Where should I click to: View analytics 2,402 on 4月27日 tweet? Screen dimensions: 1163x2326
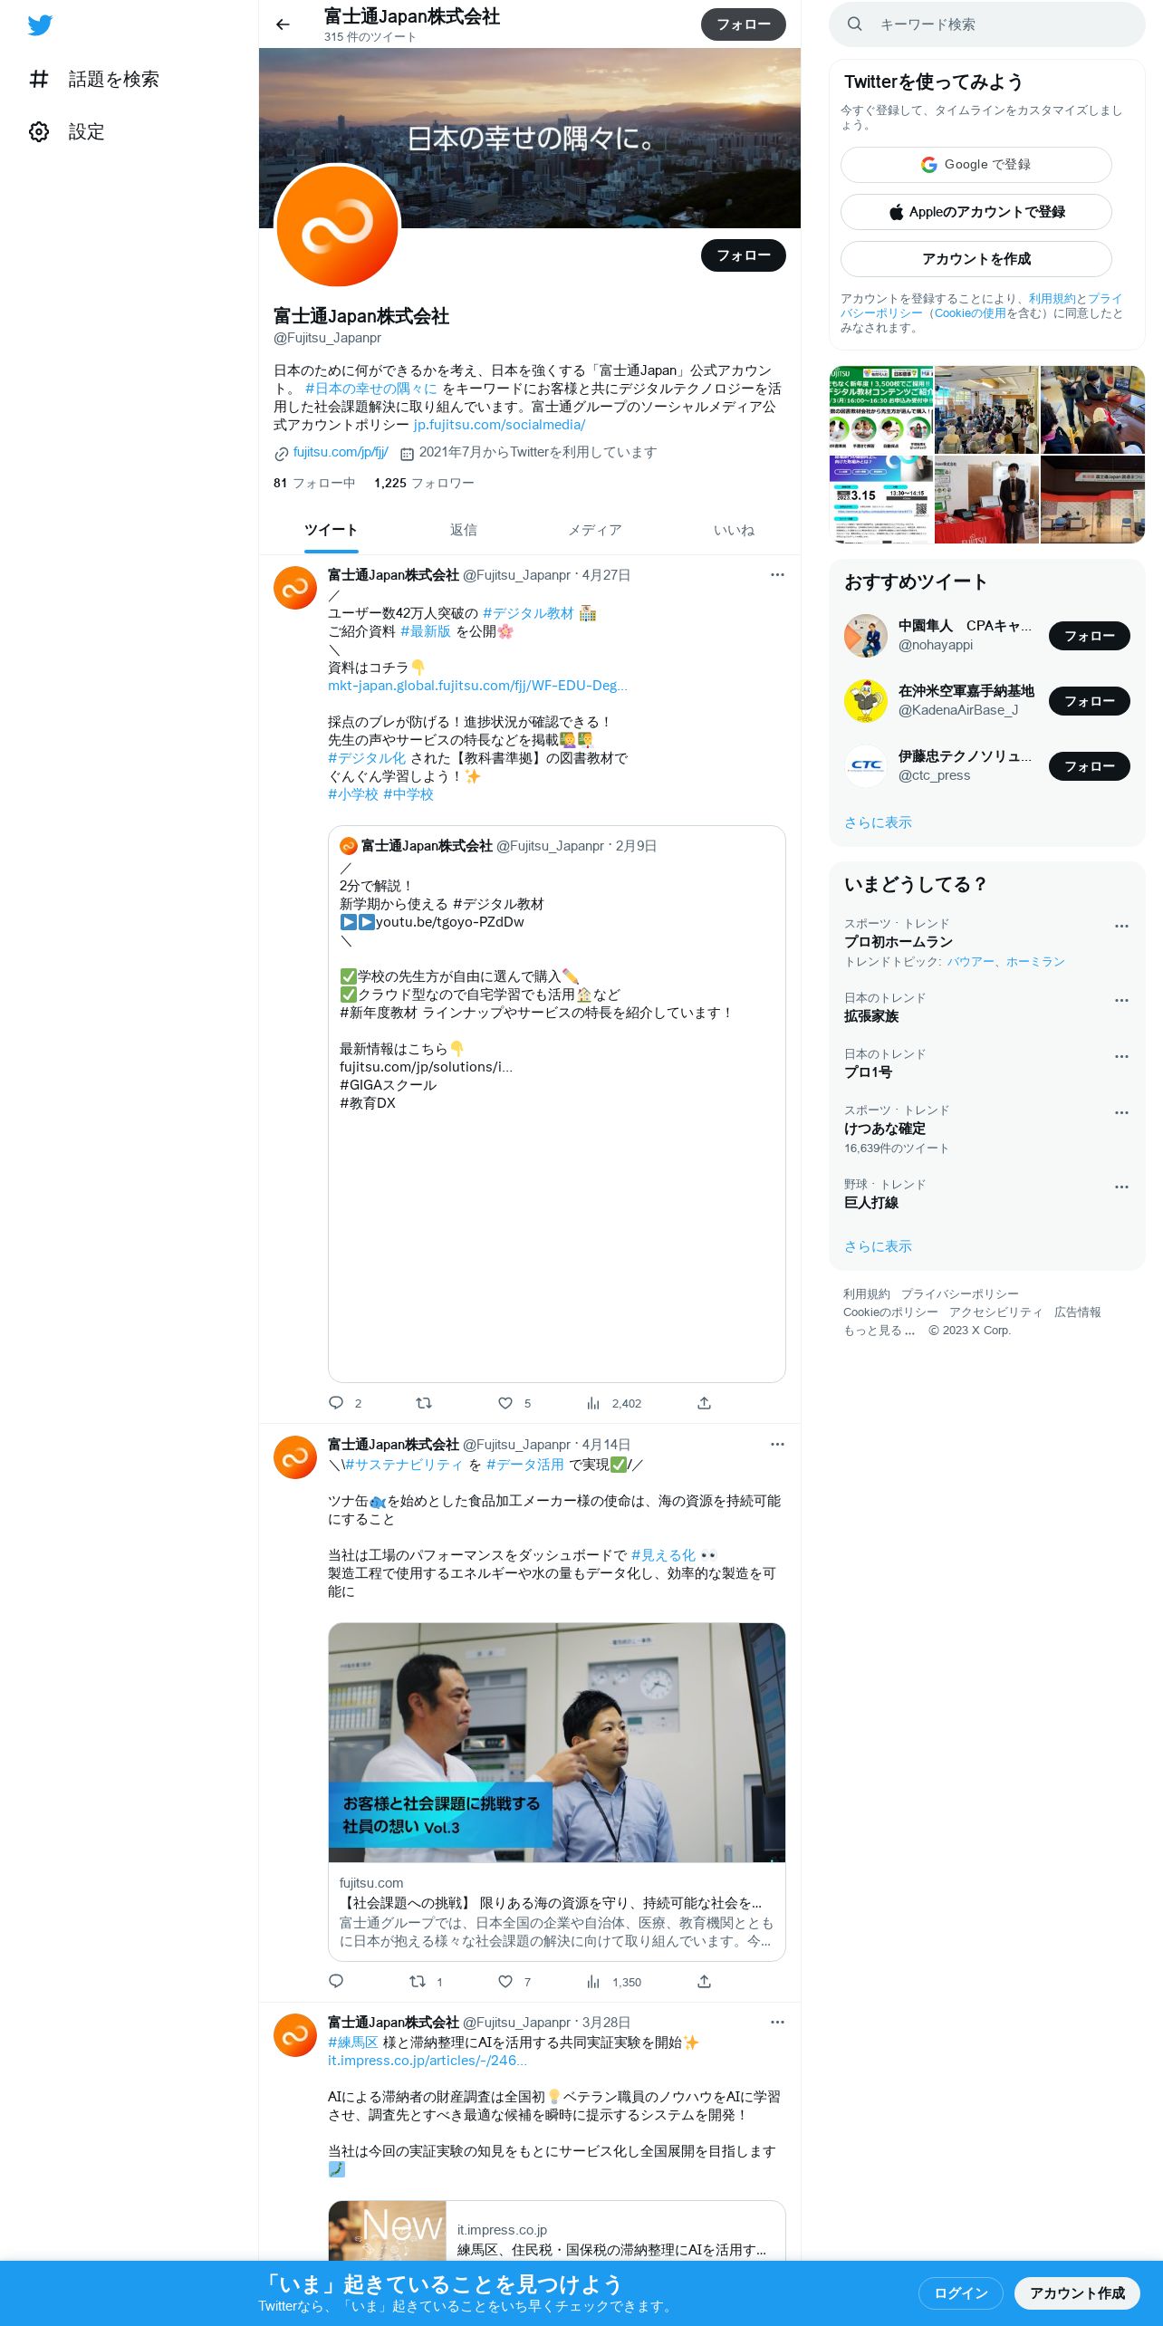[x=613, y=1403]
